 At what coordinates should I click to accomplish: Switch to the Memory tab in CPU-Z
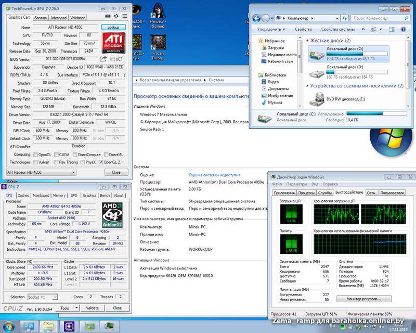[x=59, y=195]
